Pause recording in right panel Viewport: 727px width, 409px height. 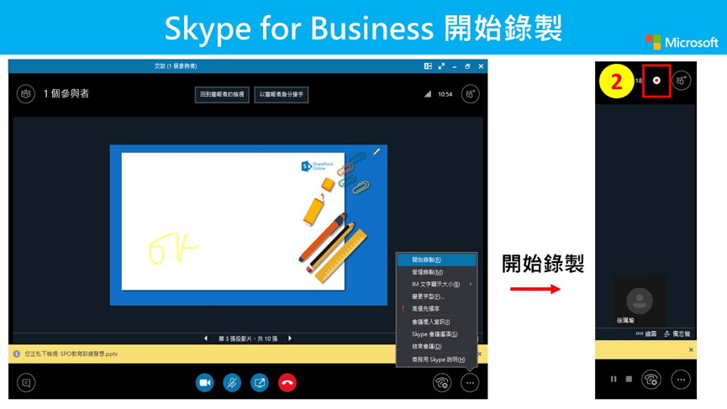(614, 379)
